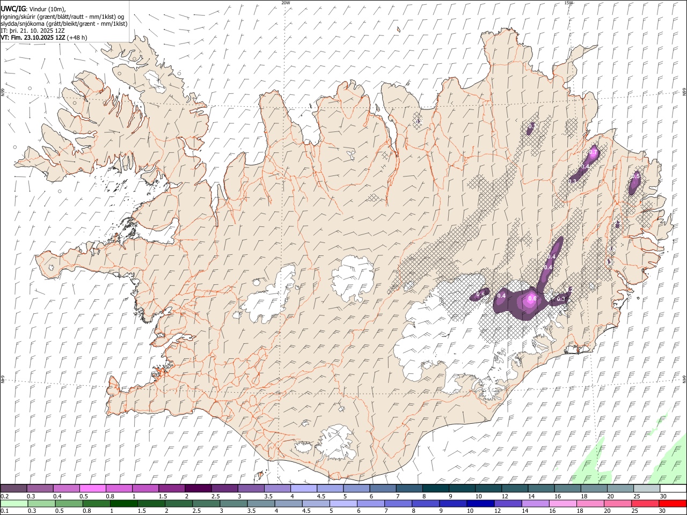This screenshot has height=515, width=687.
Task: Click the '66N' latitude label on right edge
Action: [684, 91]
